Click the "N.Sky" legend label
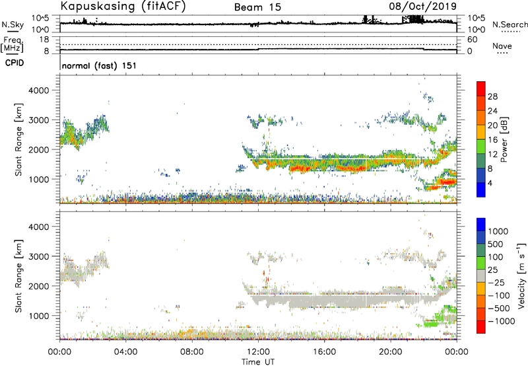The image size is (528, 366). coord(13,24)
